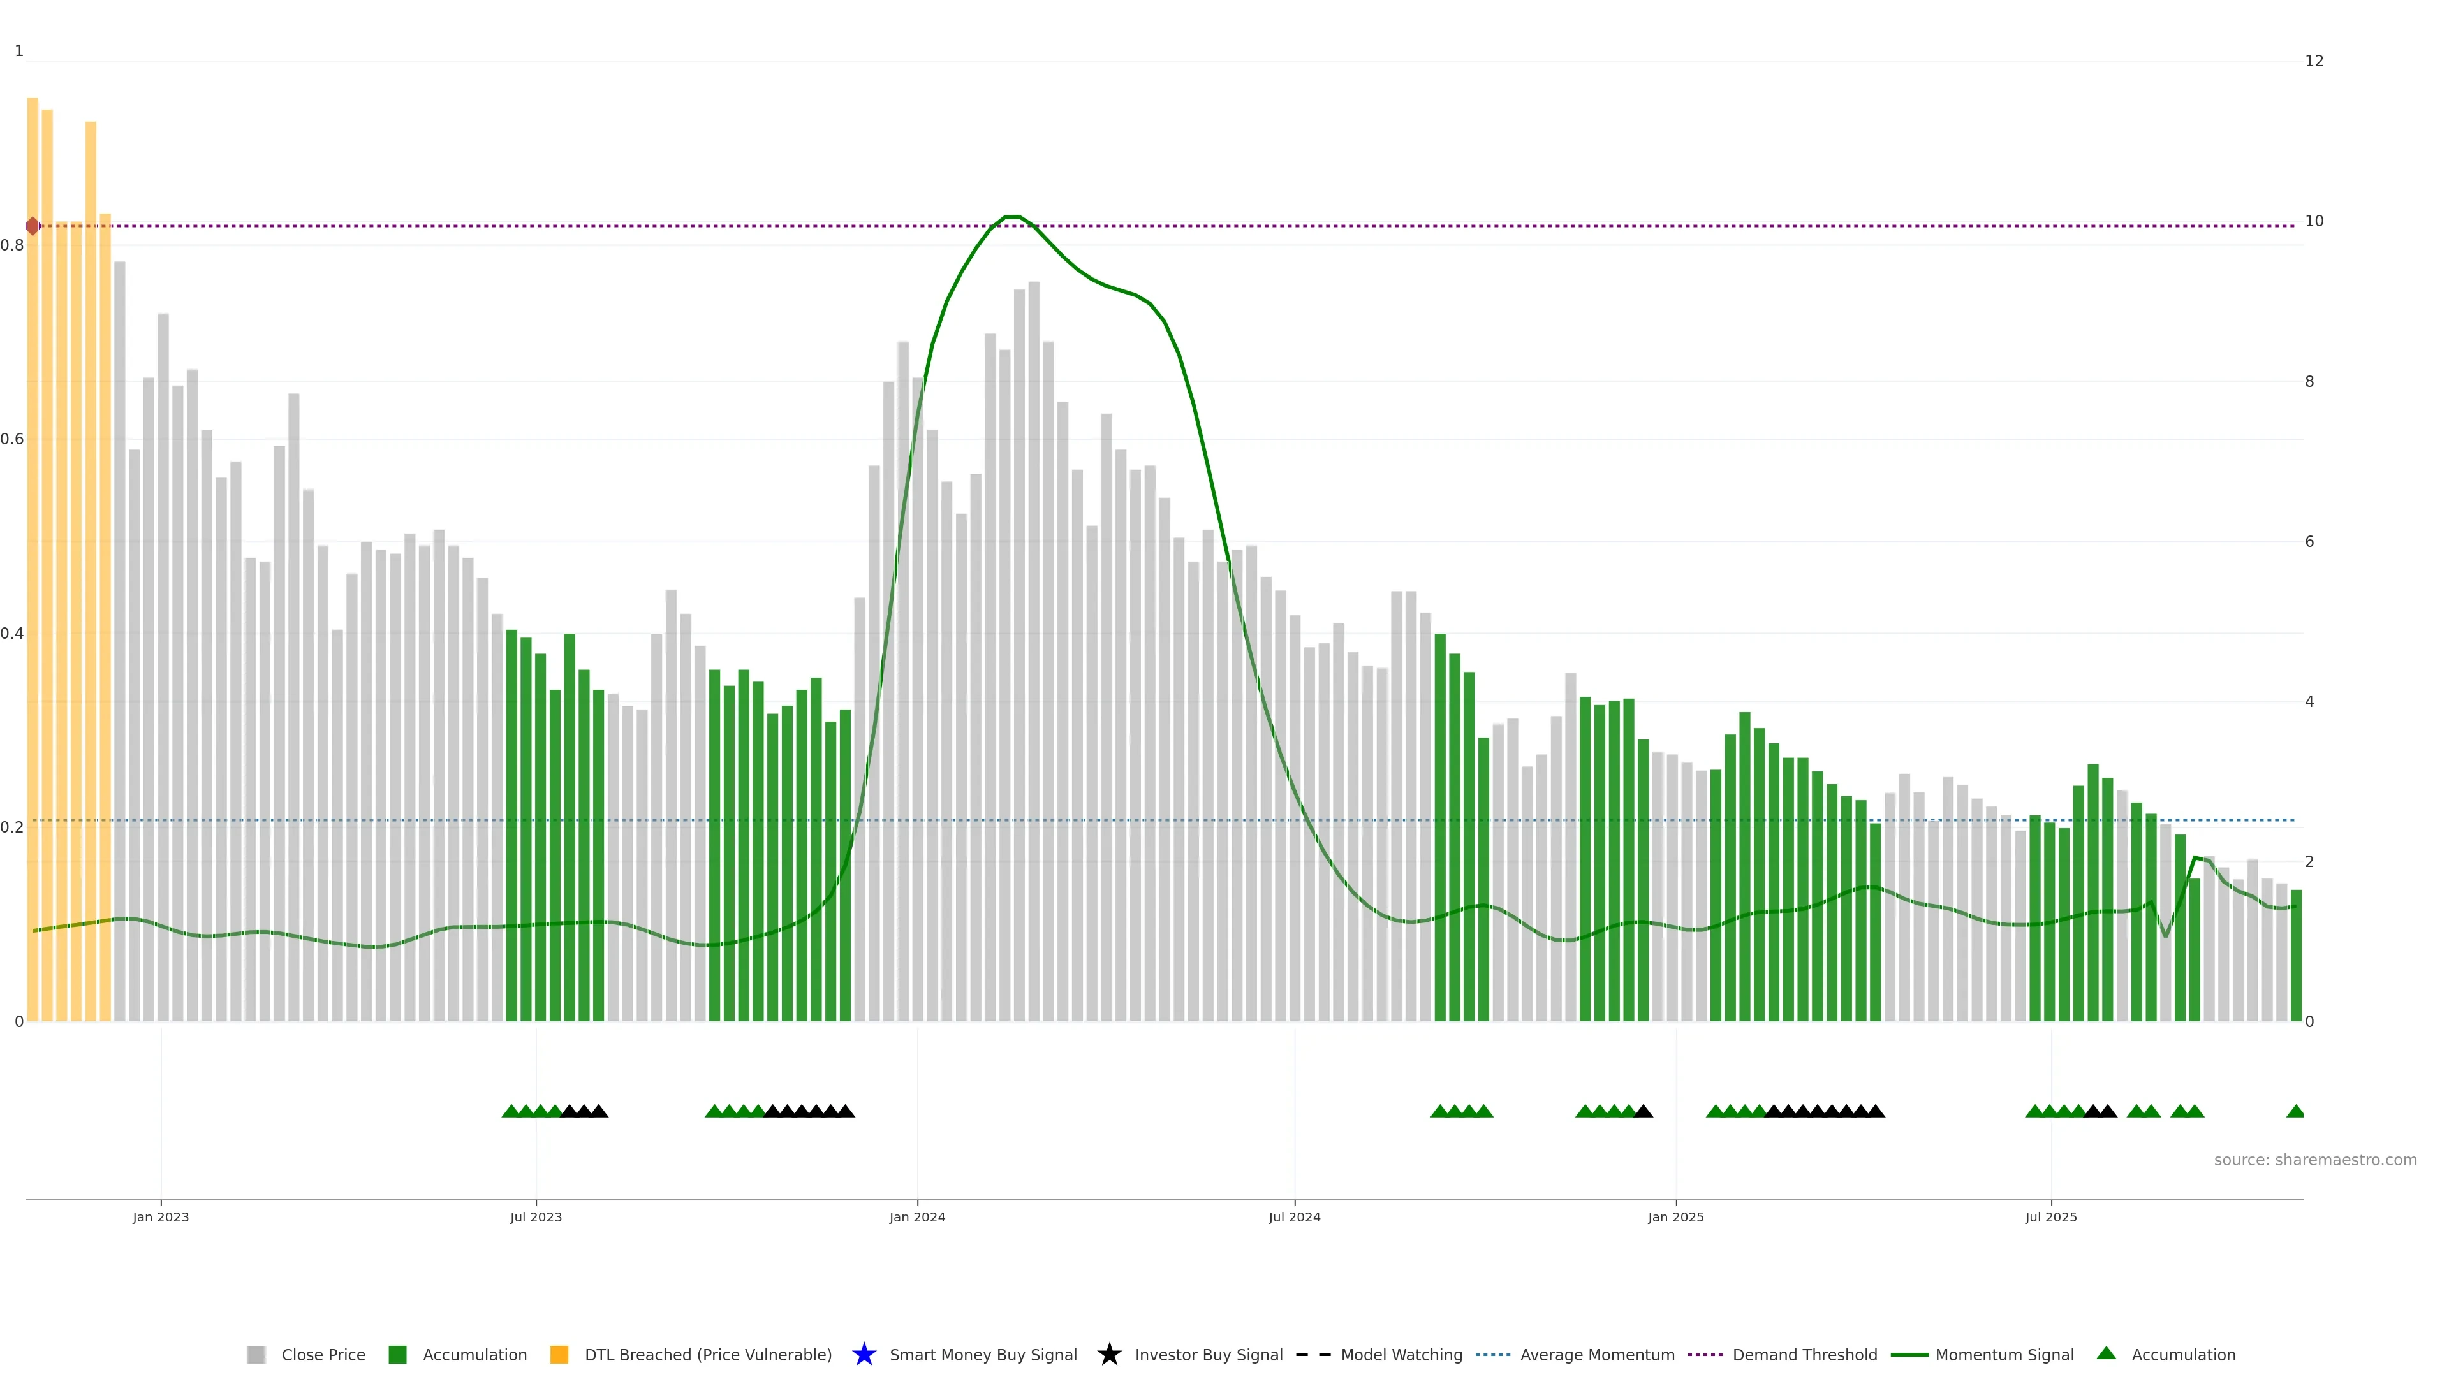Click the rightmost green accumulation triangle marker
This screenshot has width=2449, height=1377.
[x=2295, y=1111]
